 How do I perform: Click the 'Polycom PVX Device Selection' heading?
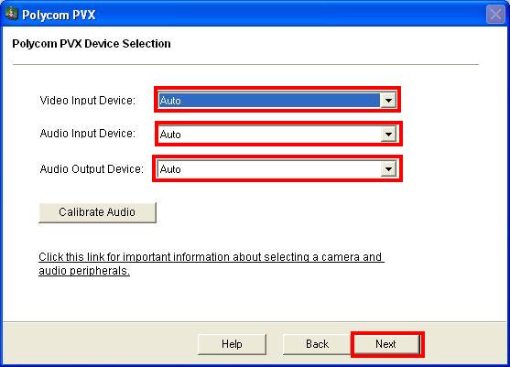click(x=92, y=44)
